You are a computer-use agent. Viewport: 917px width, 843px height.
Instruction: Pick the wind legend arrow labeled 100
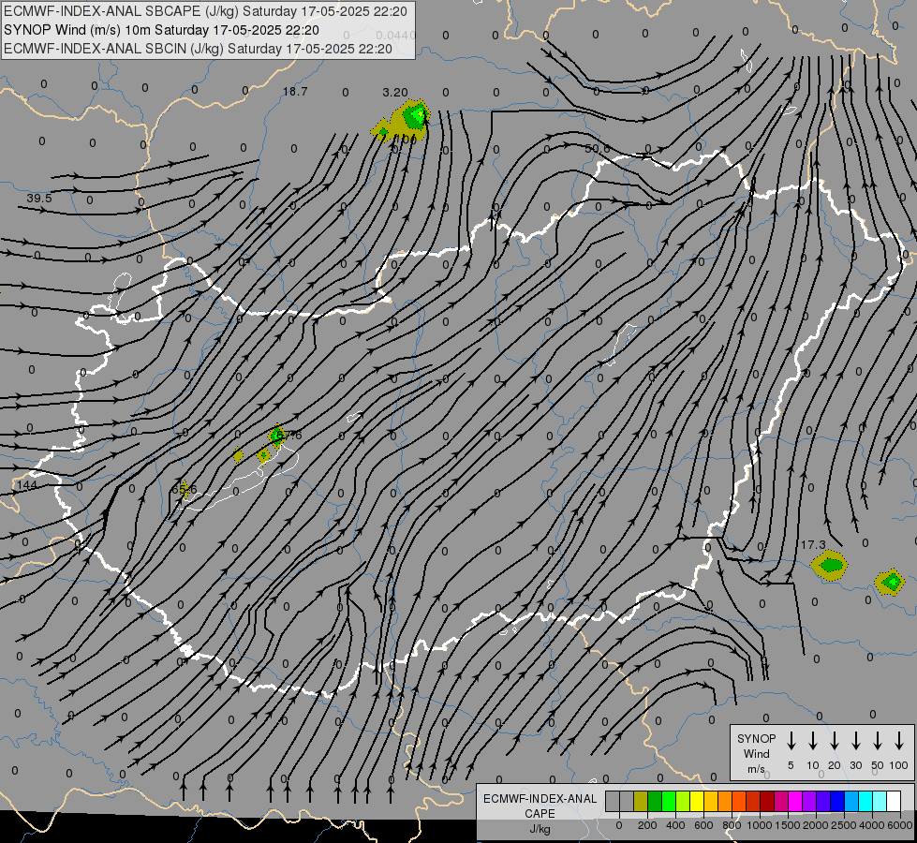point(899,741)
